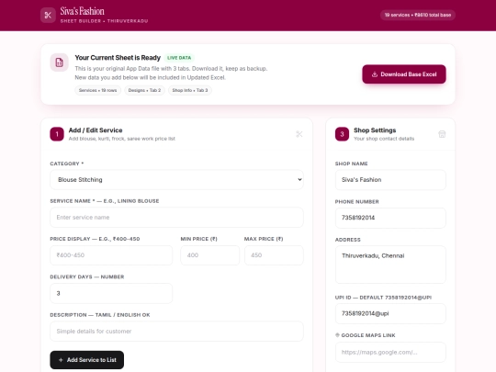Viewport: 496px width, 372px height.
Task: Click the Sheet Builder Thiruverkadu subtitle
Action: [104, 21]
